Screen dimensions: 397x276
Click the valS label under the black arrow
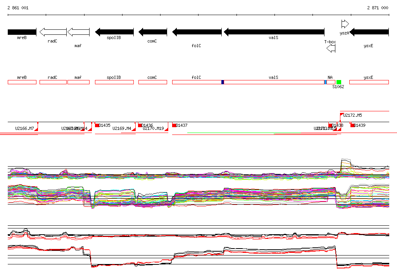(273, 37)
